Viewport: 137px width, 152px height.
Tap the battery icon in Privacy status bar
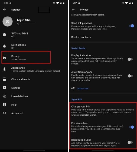click(x=133, y=3)
